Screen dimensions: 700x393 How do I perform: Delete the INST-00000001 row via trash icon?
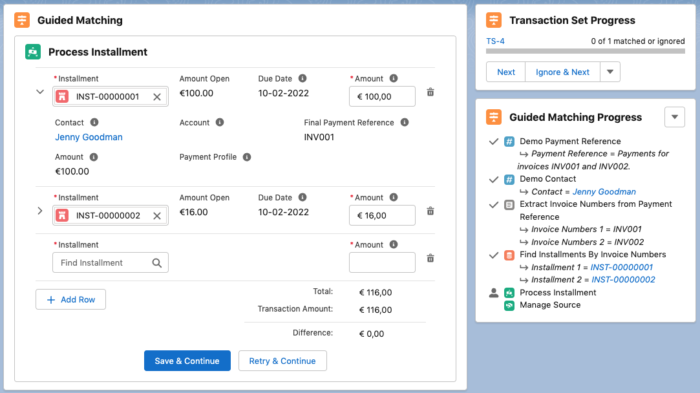(x=430, y=92)
